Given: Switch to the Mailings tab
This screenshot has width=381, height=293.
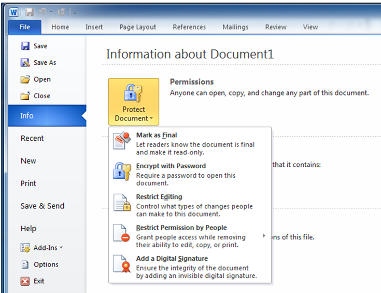Looking at the screenshot, I should (235, 27).
